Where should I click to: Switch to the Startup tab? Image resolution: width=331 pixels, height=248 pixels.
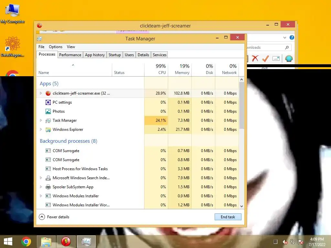tap(115, 55)
